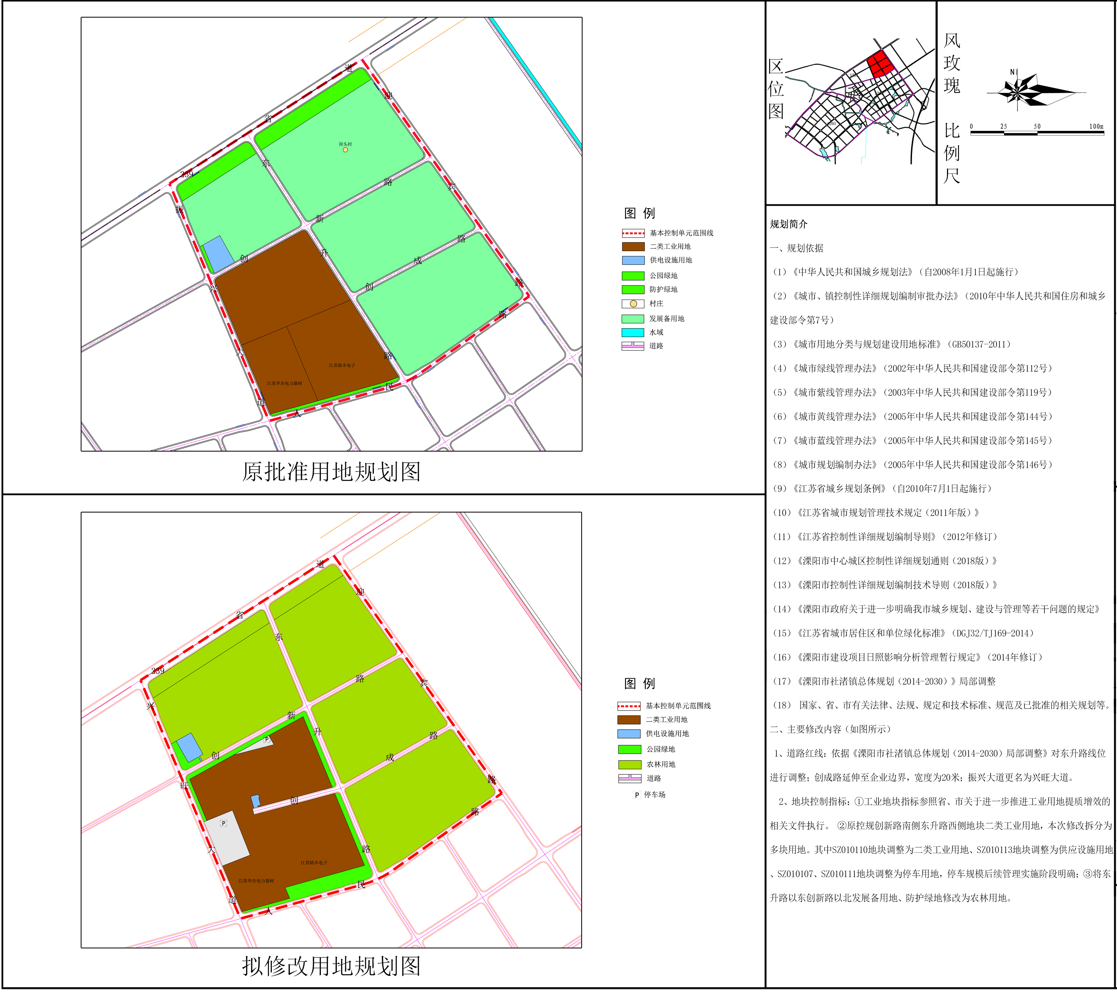Click the 规划简介 heading

point(789,224)
